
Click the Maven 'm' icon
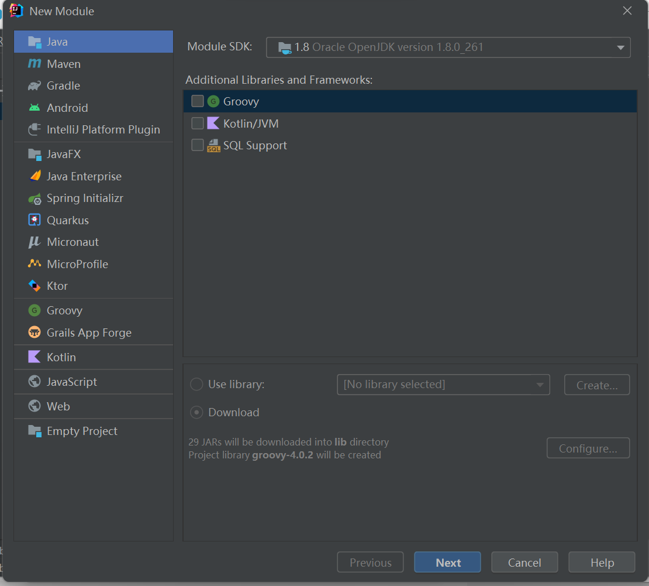[34, 63]
